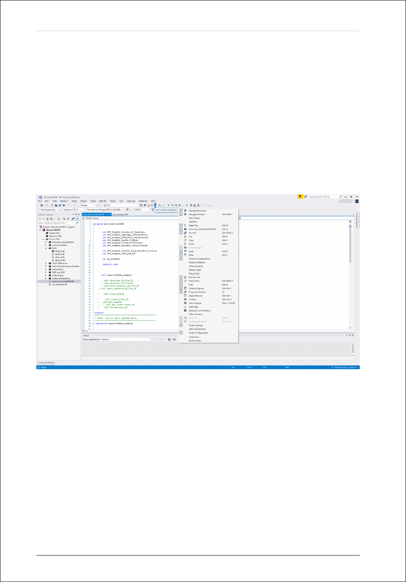The width and height of the screenshot is (406, 582).
Task: Open the Command Window tab at bottom
Action: [x=46, y=362]
